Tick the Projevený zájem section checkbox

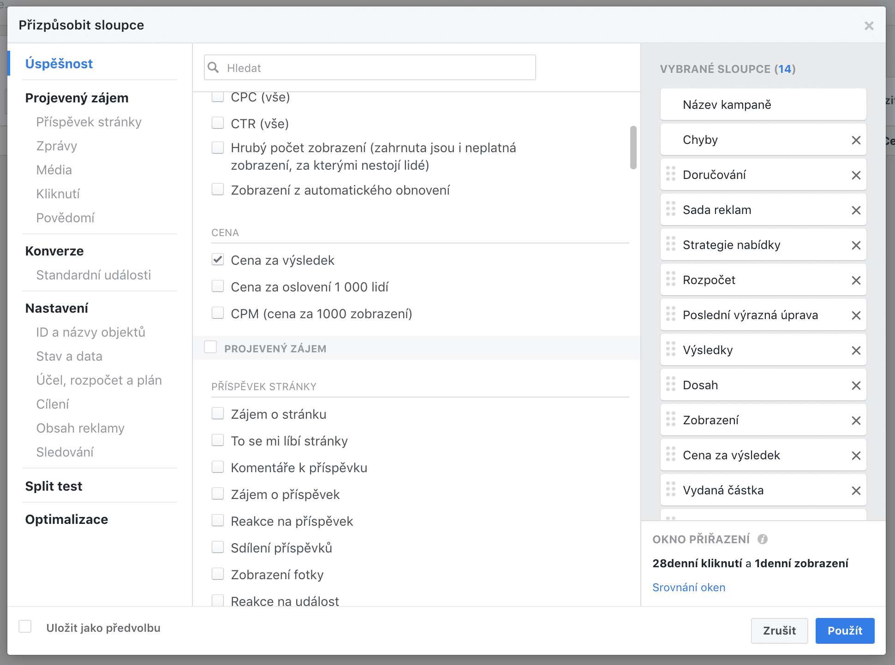click(x=210, y=347)
